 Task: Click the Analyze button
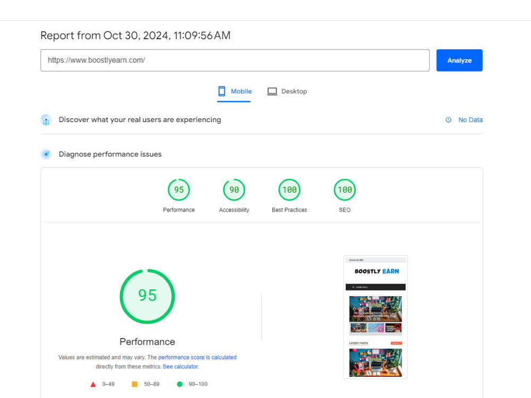click(459, 60)
